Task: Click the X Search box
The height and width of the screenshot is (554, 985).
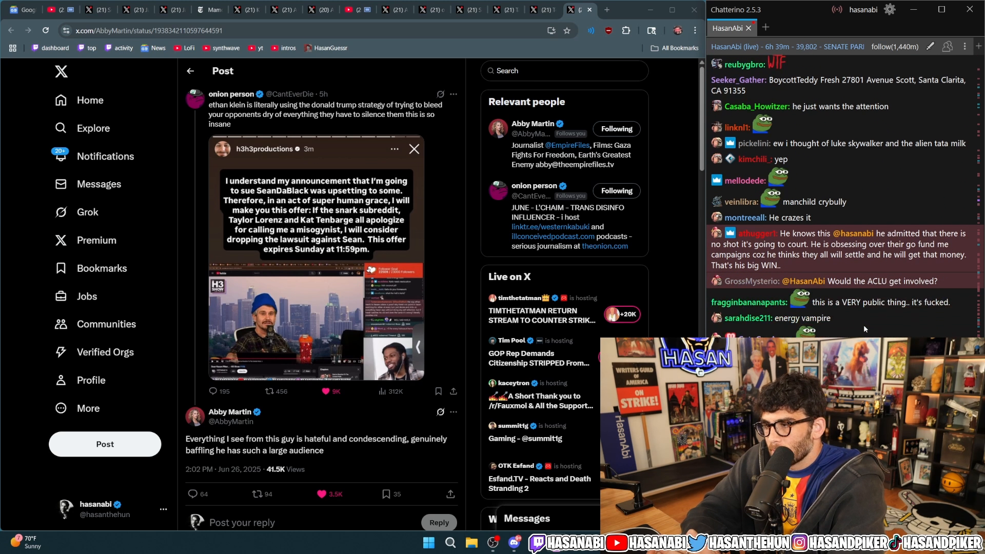Action: (564, 71)
